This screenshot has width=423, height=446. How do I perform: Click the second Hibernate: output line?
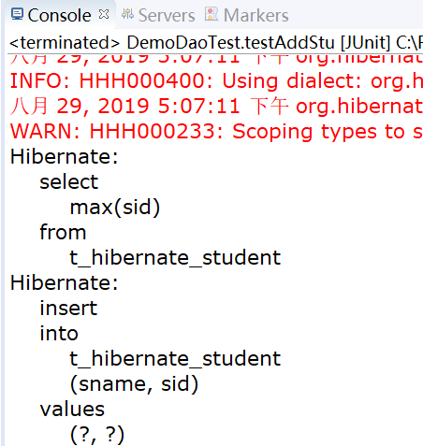click(65, 282)
